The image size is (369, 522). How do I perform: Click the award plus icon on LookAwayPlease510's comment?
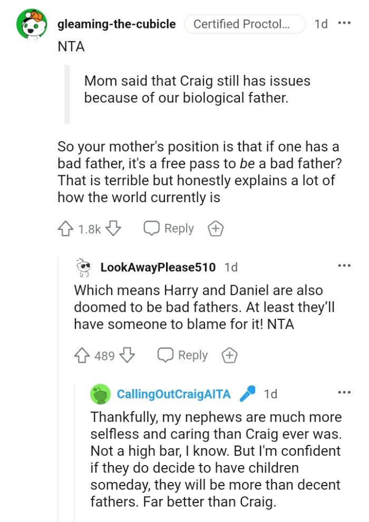tap(229, 355)
